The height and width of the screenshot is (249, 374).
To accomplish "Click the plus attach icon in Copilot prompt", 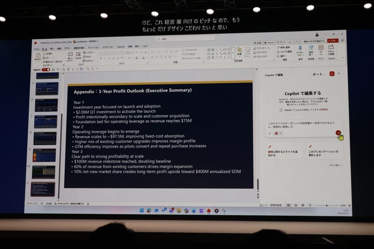I will [270, 134].
